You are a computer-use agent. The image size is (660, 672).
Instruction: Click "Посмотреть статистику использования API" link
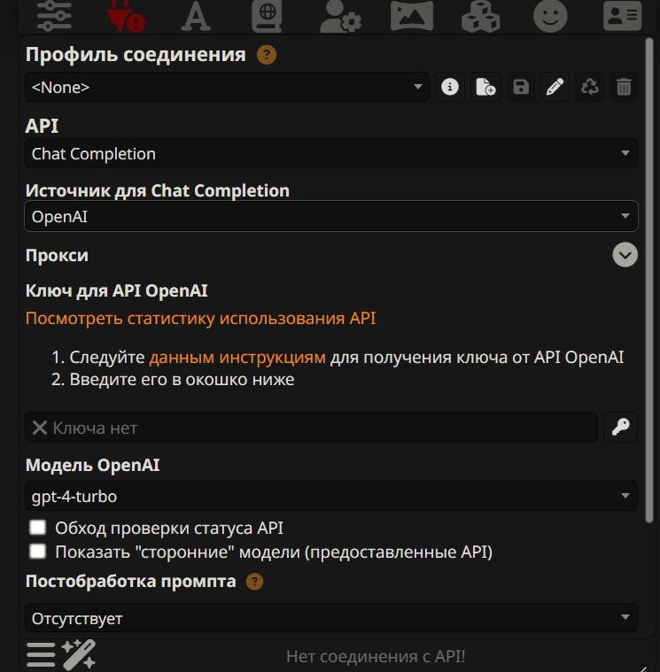click(x=200, y=318)
